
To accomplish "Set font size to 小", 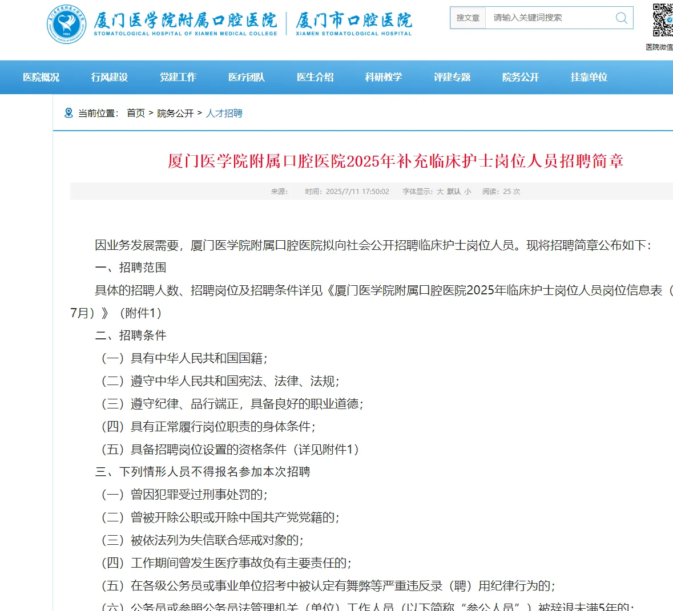I will pos(468,191).
